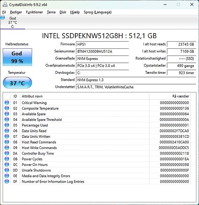Click the CrystalDiskInfo app icon in title bar

point(5,5)
